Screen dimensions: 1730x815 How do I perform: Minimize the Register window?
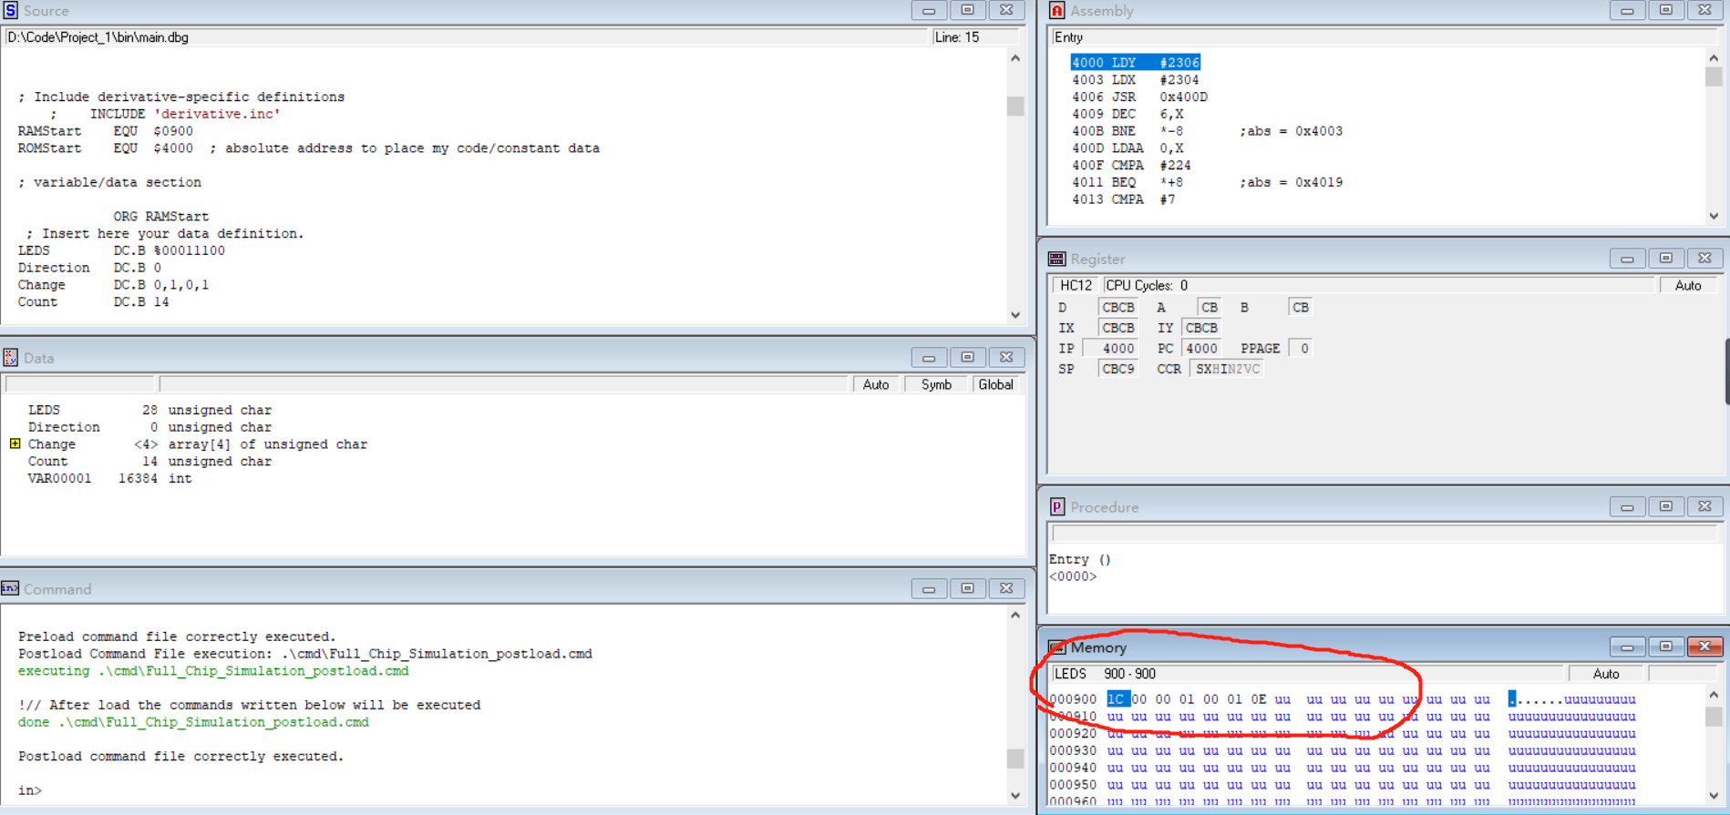click(1627, 259)
